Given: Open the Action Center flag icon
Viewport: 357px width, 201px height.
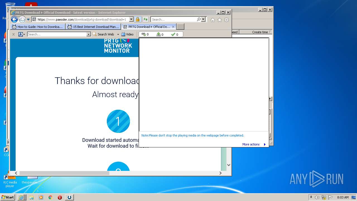Looking at the screenshot, I should point(331,197).
